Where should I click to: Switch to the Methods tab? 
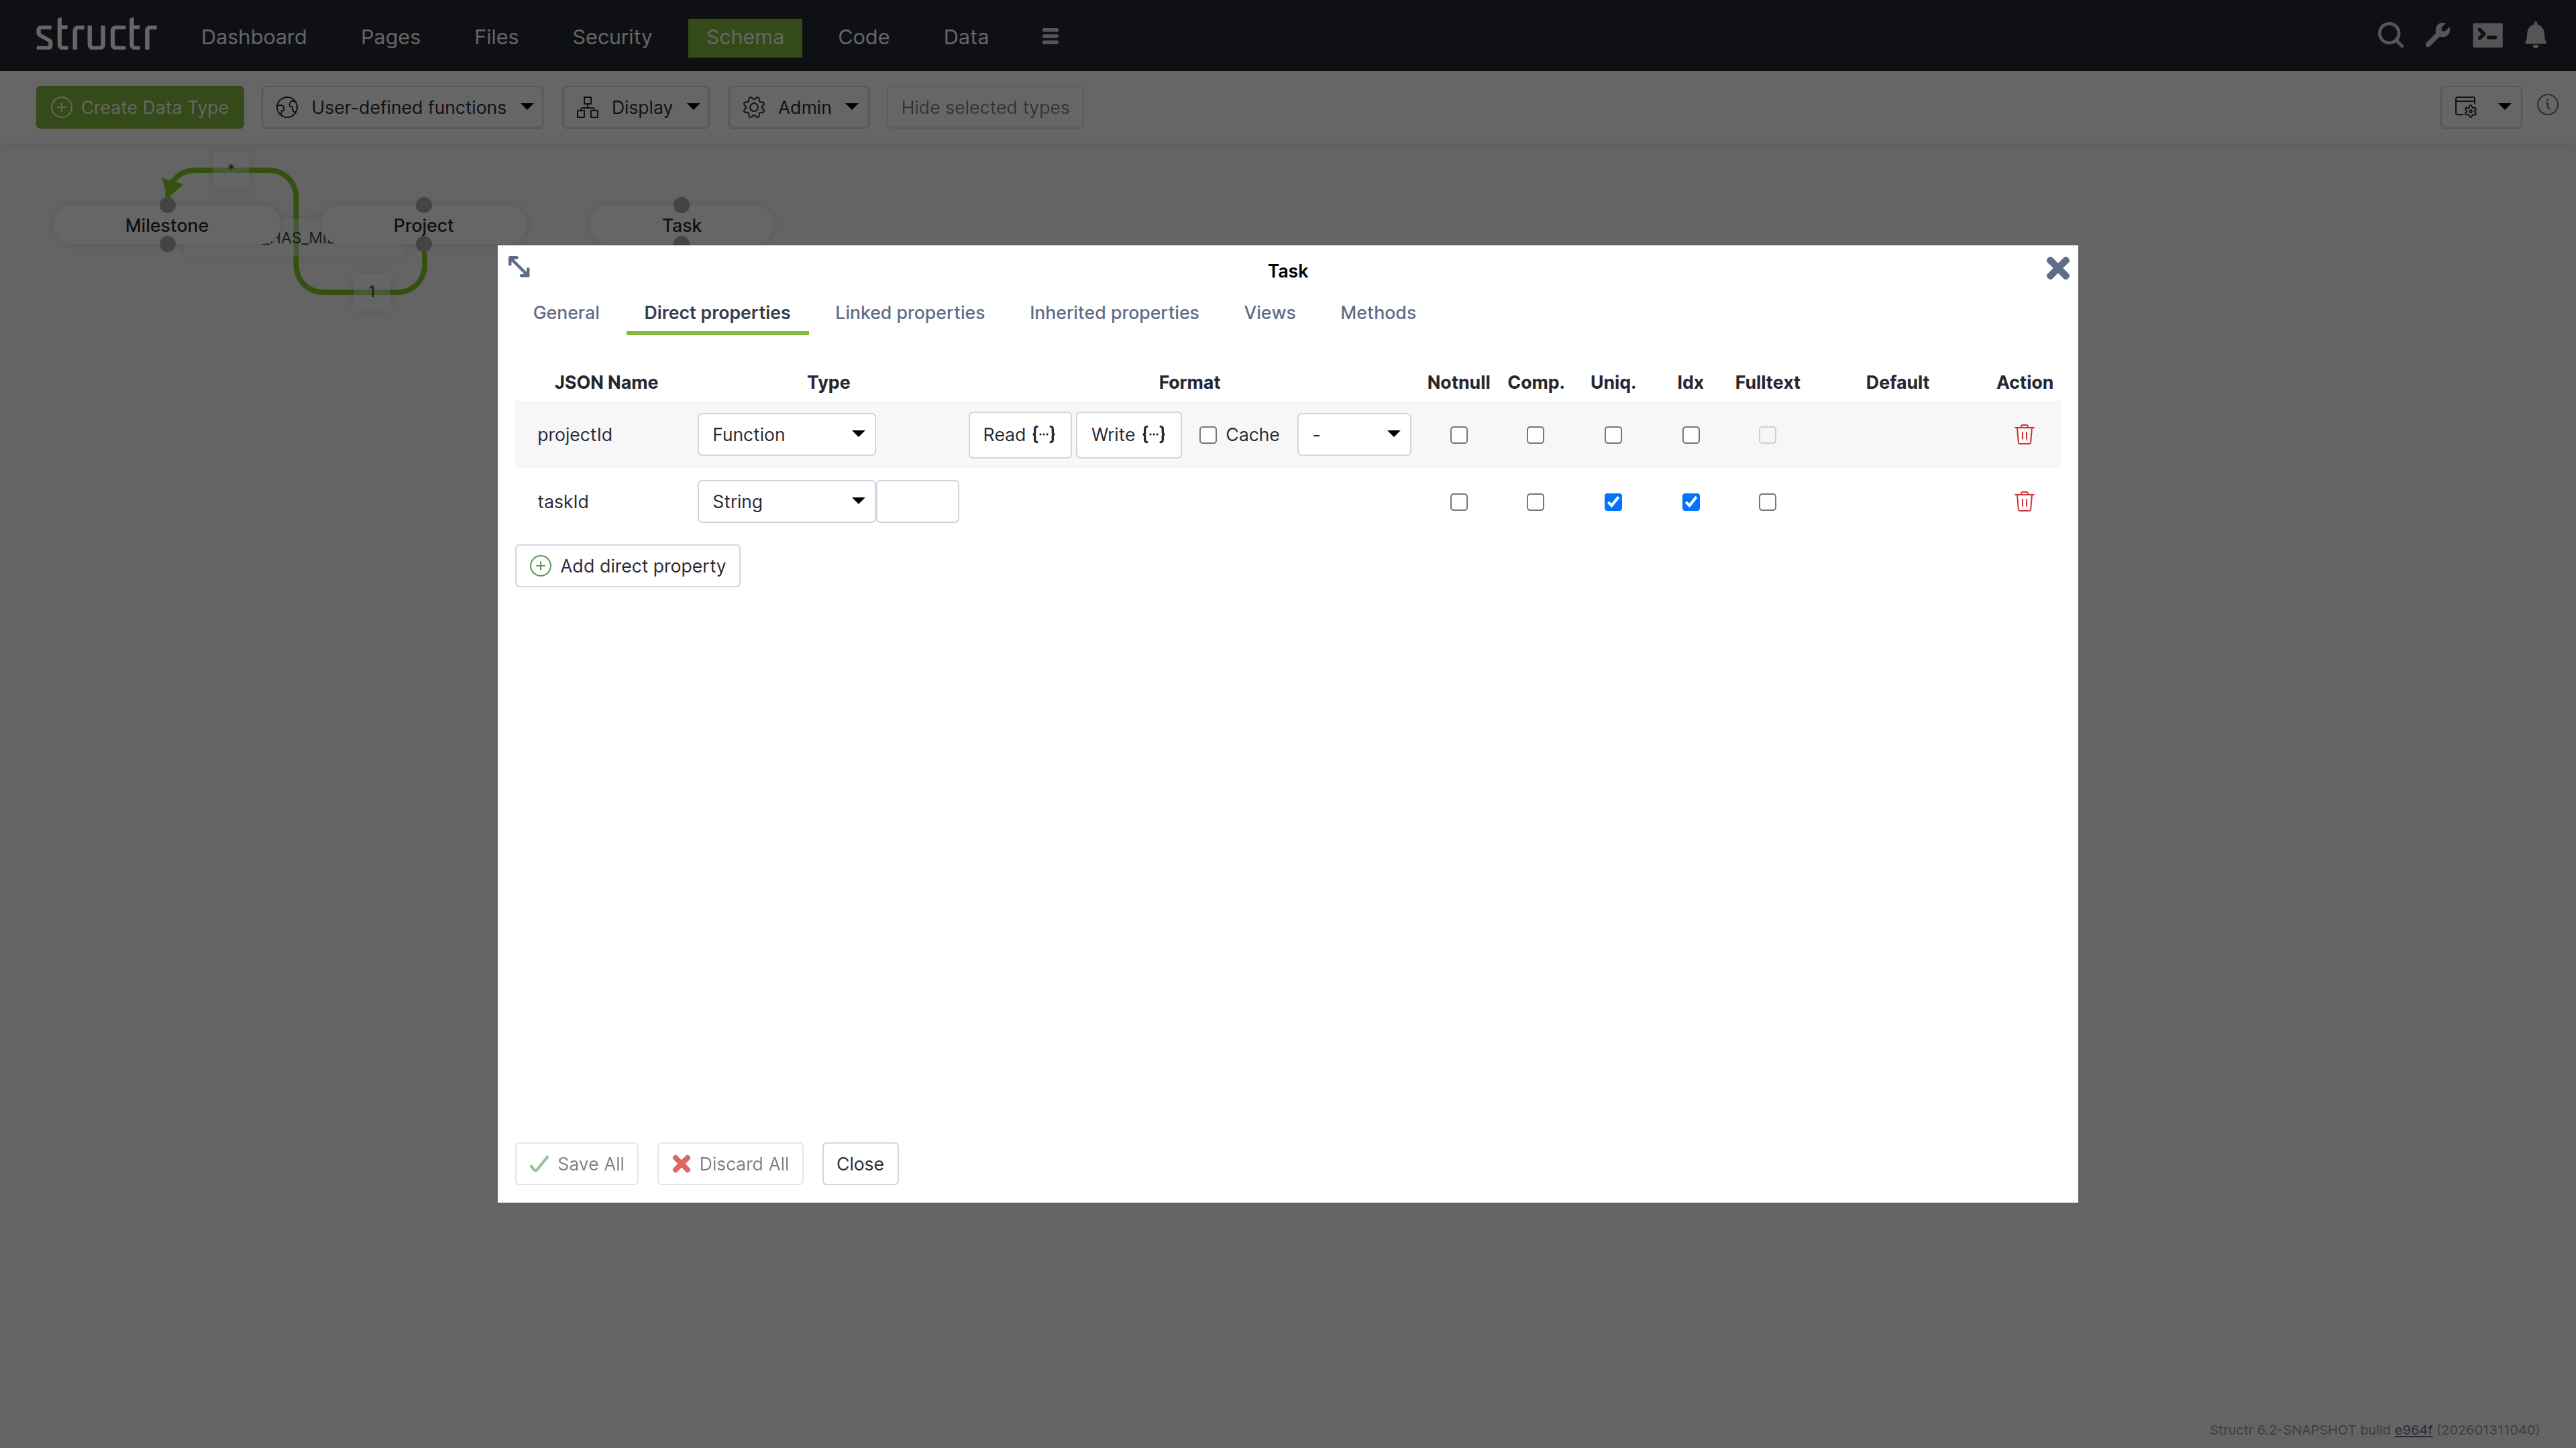point(1378,312)
